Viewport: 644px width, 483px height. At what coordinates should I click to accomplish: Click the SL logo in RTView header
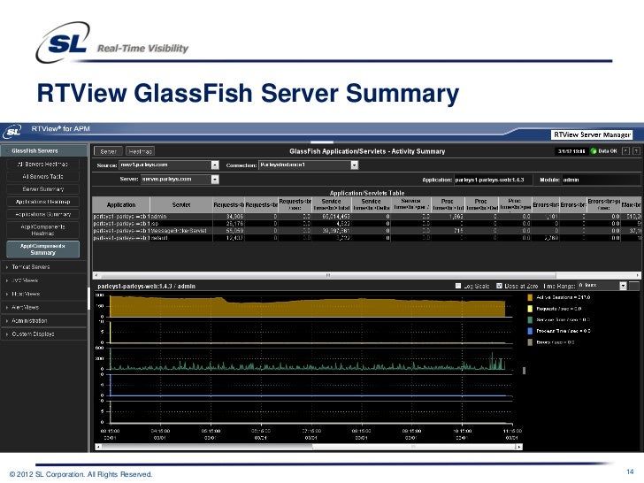(11, 132)
